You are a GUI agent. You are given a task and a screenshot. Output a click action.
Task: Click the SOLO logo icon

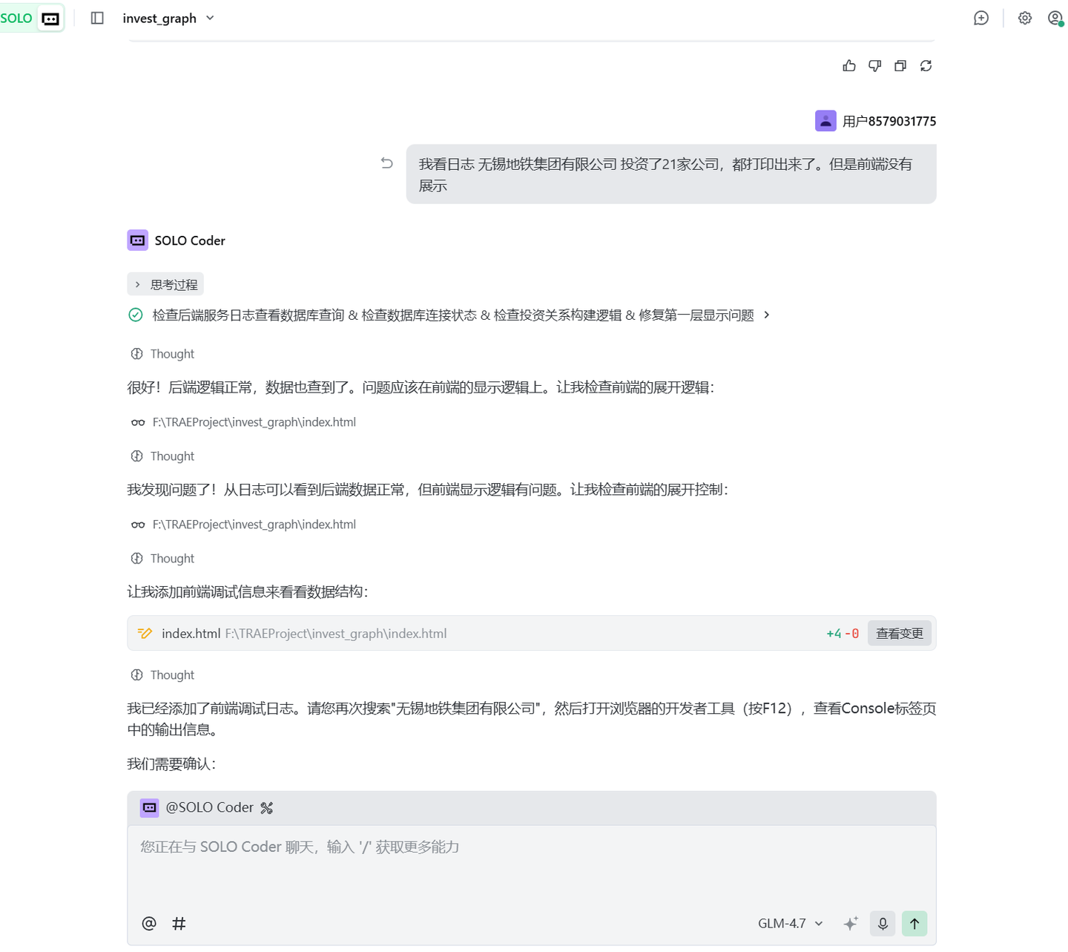pos(50,19)
